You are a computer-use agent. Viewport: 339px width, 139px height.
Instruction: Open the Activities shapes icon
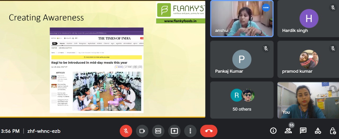318,131
